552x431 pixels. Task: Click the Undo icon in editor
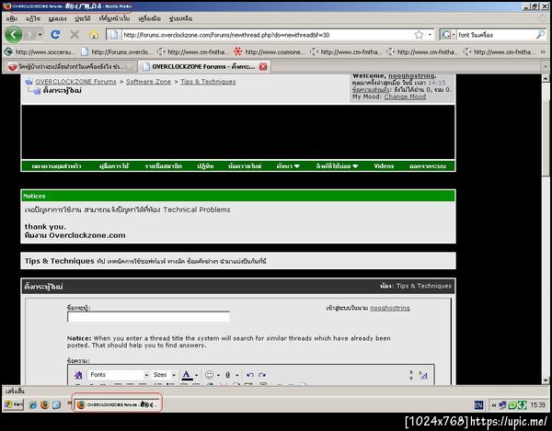250,375
